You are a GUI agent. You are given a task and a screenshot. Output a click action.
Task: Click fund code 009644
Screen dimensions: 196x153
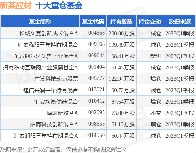pos(97,55)
